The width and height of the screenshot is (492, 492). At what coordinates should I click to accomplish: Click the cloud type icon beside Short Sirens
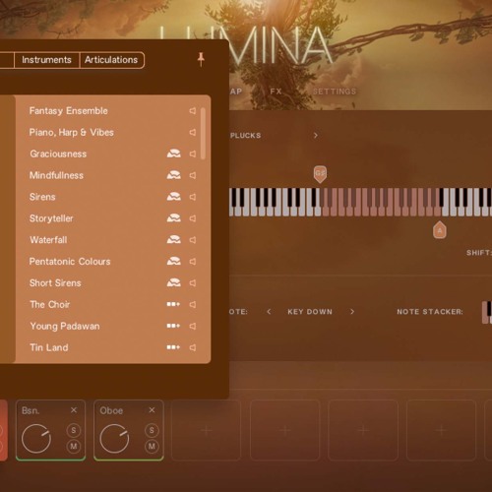click(x=173, y=282)
